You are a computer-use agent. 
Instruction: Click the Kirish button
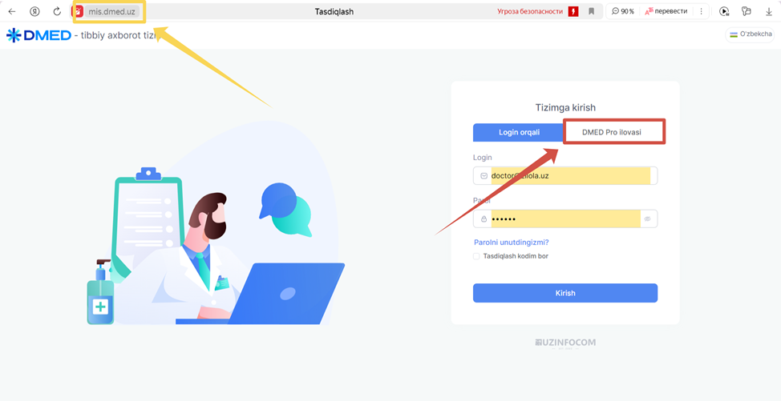click(x=565, y=293)
